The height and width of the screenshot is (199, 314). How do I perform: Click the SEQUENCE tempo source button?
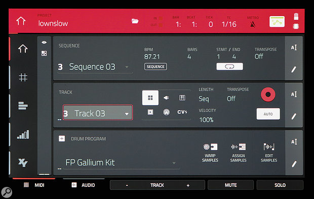[x=155, y=67]
